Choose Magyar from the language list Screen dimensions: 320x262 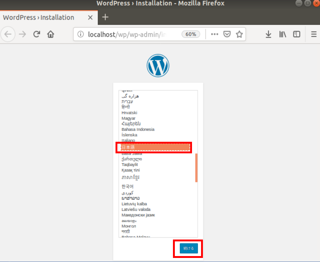128,118
